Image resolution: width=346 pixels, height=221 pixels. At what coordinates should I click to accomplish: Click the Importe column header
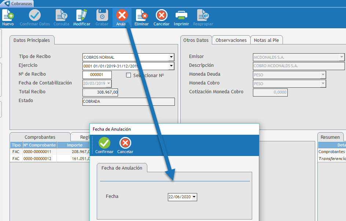coord(74,145)
